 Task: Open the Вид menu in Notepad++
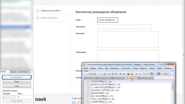pyautogui.click(x=107, y=68)
